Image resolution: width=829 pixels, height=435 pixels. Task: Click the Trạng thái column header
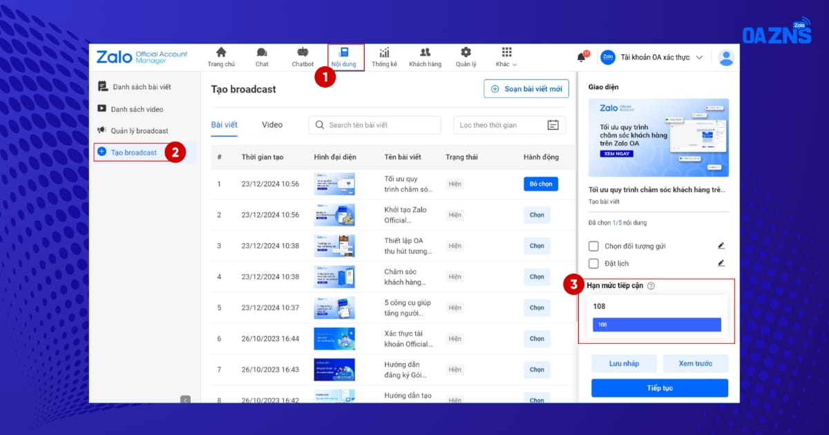[461, 157]
